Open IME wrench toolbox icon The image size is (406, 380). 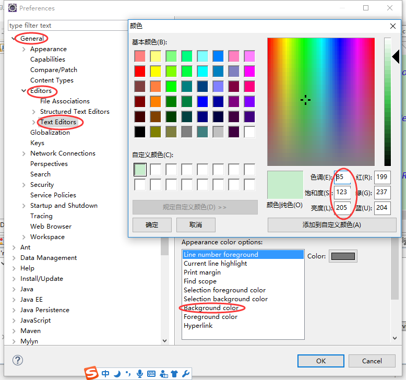(186, 374)
